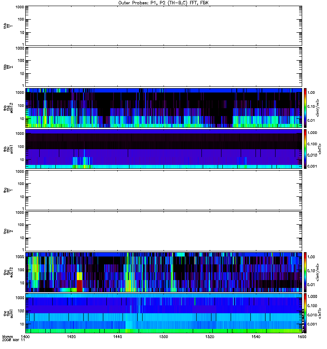Click the thb fbk scm1 color bar
The width and height of the screenshot is (327, 349).
(x=305, y=149)
